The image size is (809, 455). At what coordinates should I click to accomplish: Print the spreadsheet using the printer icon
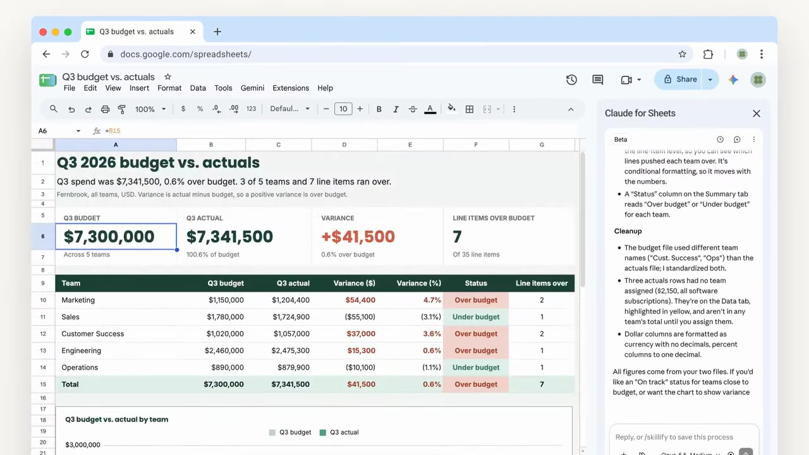click(x=105, y=109)
